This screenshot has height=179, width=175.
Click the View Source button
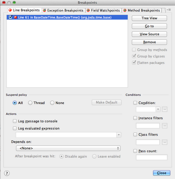(149, 34)
